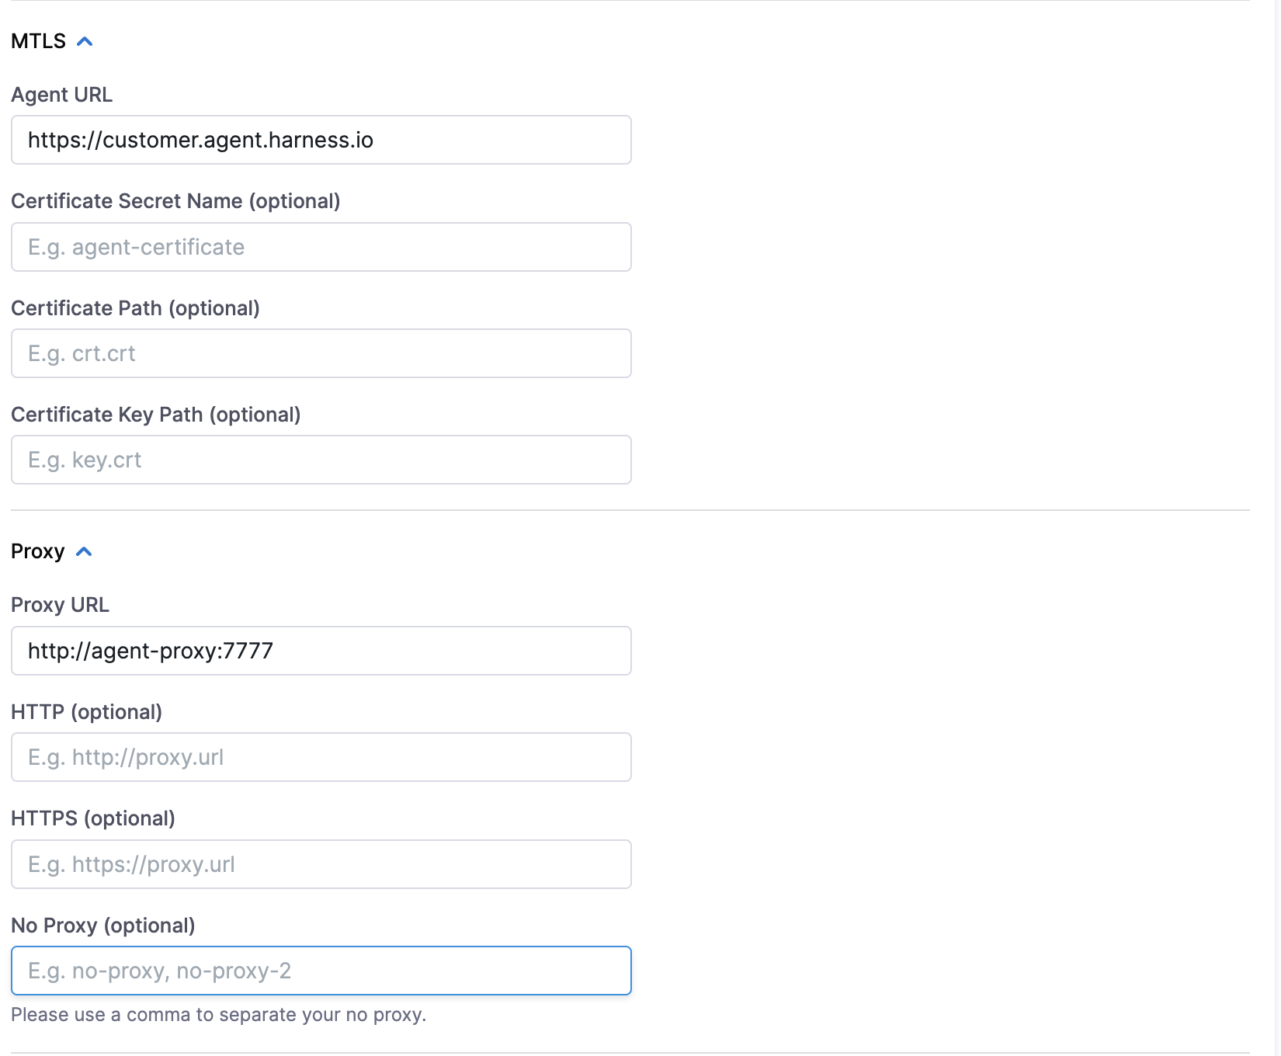This screenshot has width=1281, height=1056.
Task: Focus the Agent URL input field
Action: [321, 140]
